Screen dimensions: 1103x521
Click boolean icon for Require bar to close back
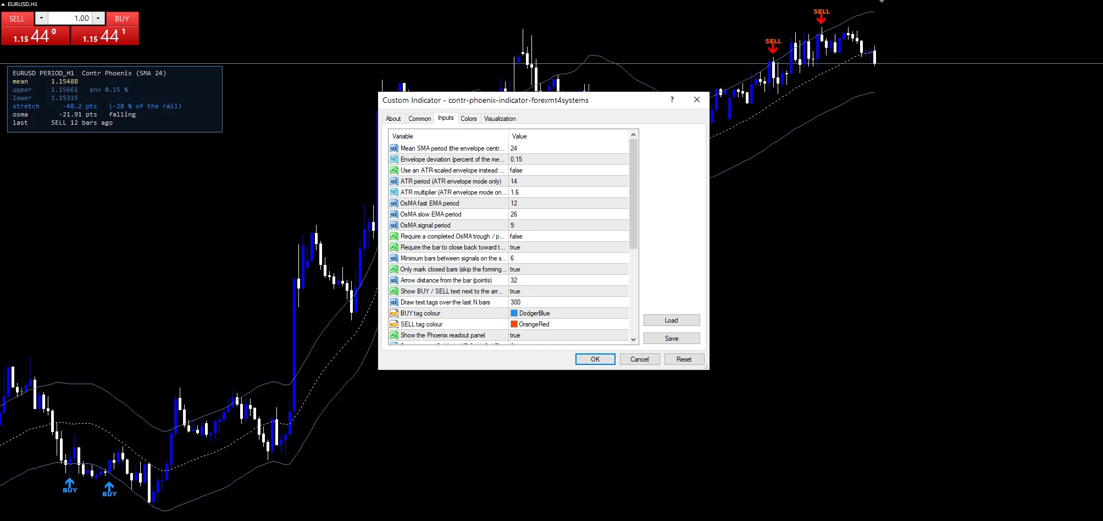coord(393,247)
